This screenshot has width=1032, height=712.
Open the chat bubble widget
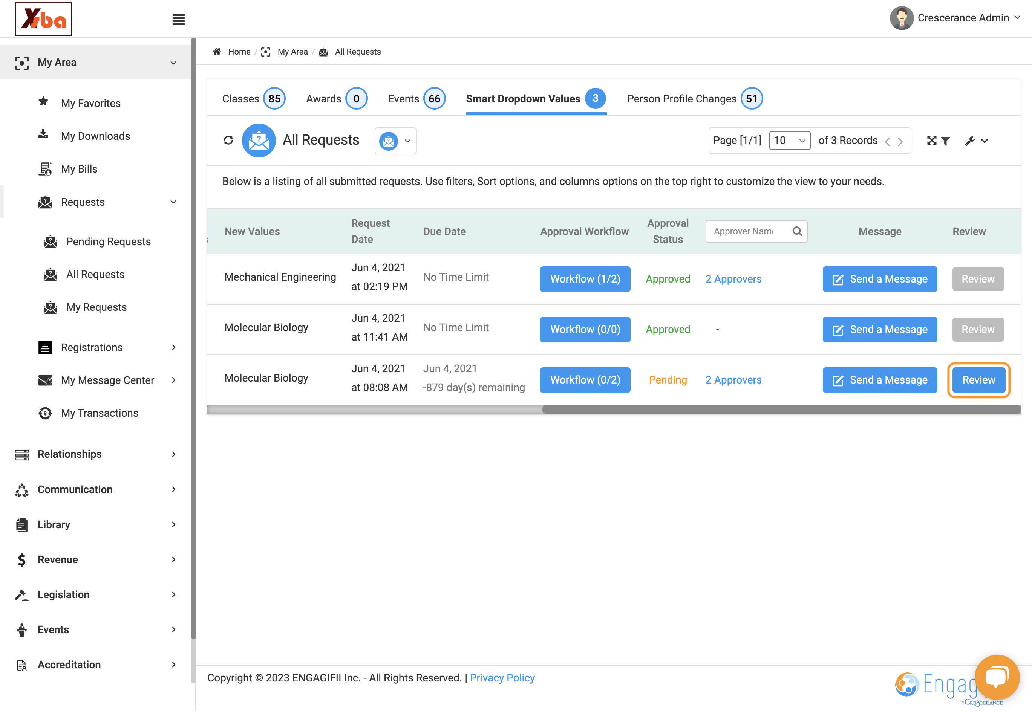[997, 677]
